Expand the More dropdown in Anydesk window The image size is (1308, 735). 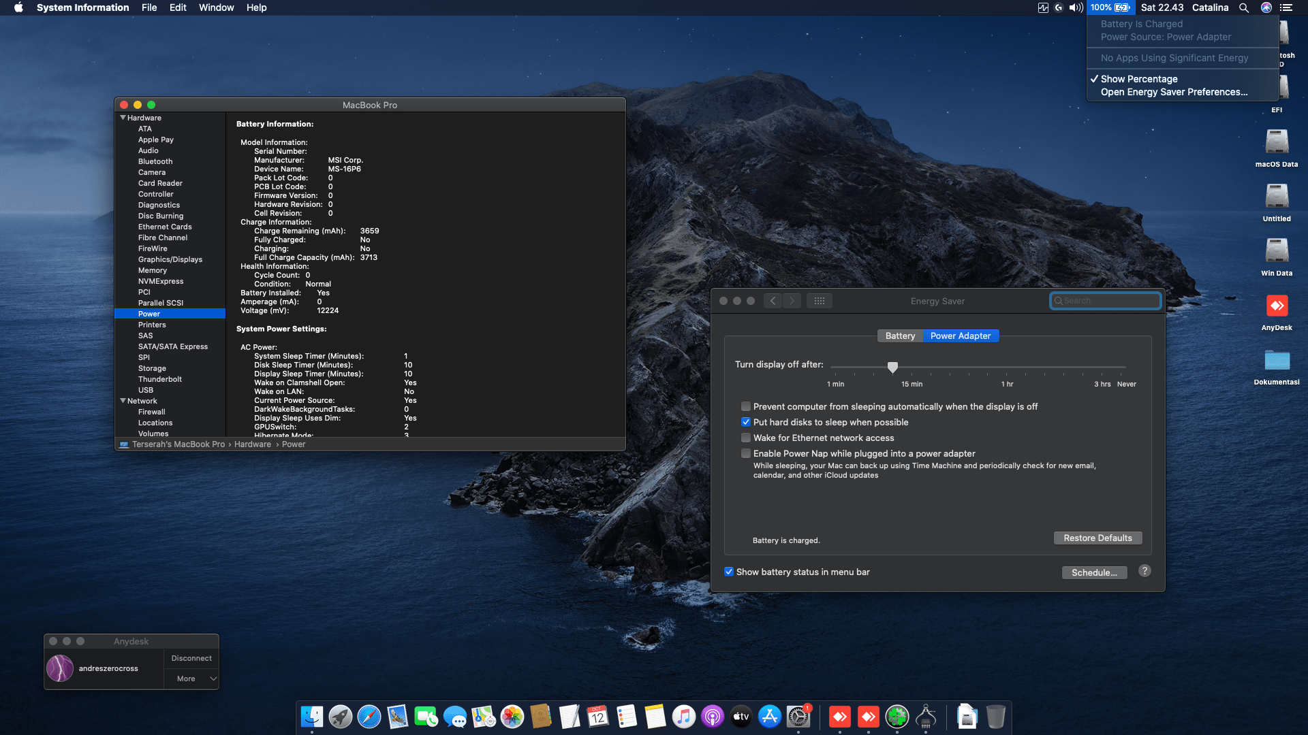point(191,679)
